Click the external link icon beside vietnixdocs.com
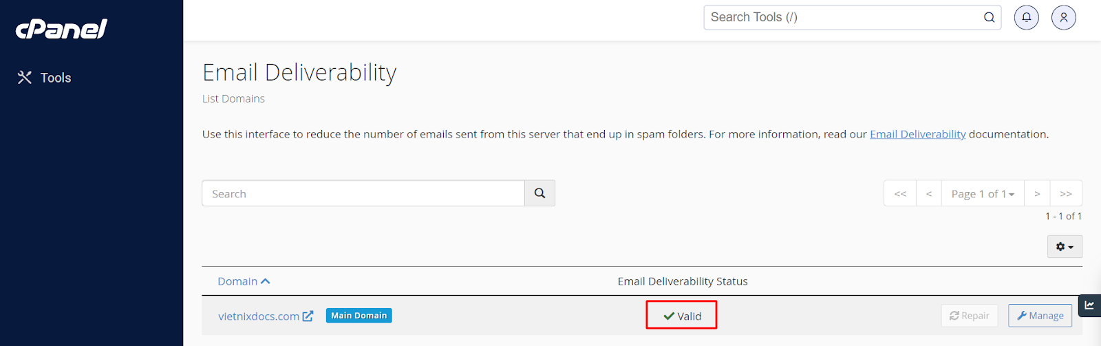Image resolution: width=1101 pixels, height=346 pixels. click(308, 316)
